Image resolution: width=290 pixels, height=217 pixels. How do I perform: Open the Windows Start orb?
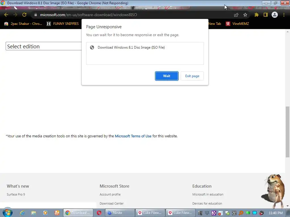click(7, 212)
